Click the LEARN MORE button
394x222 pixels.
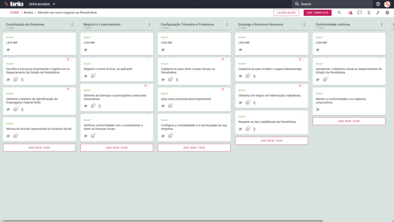tap(286, 13)
